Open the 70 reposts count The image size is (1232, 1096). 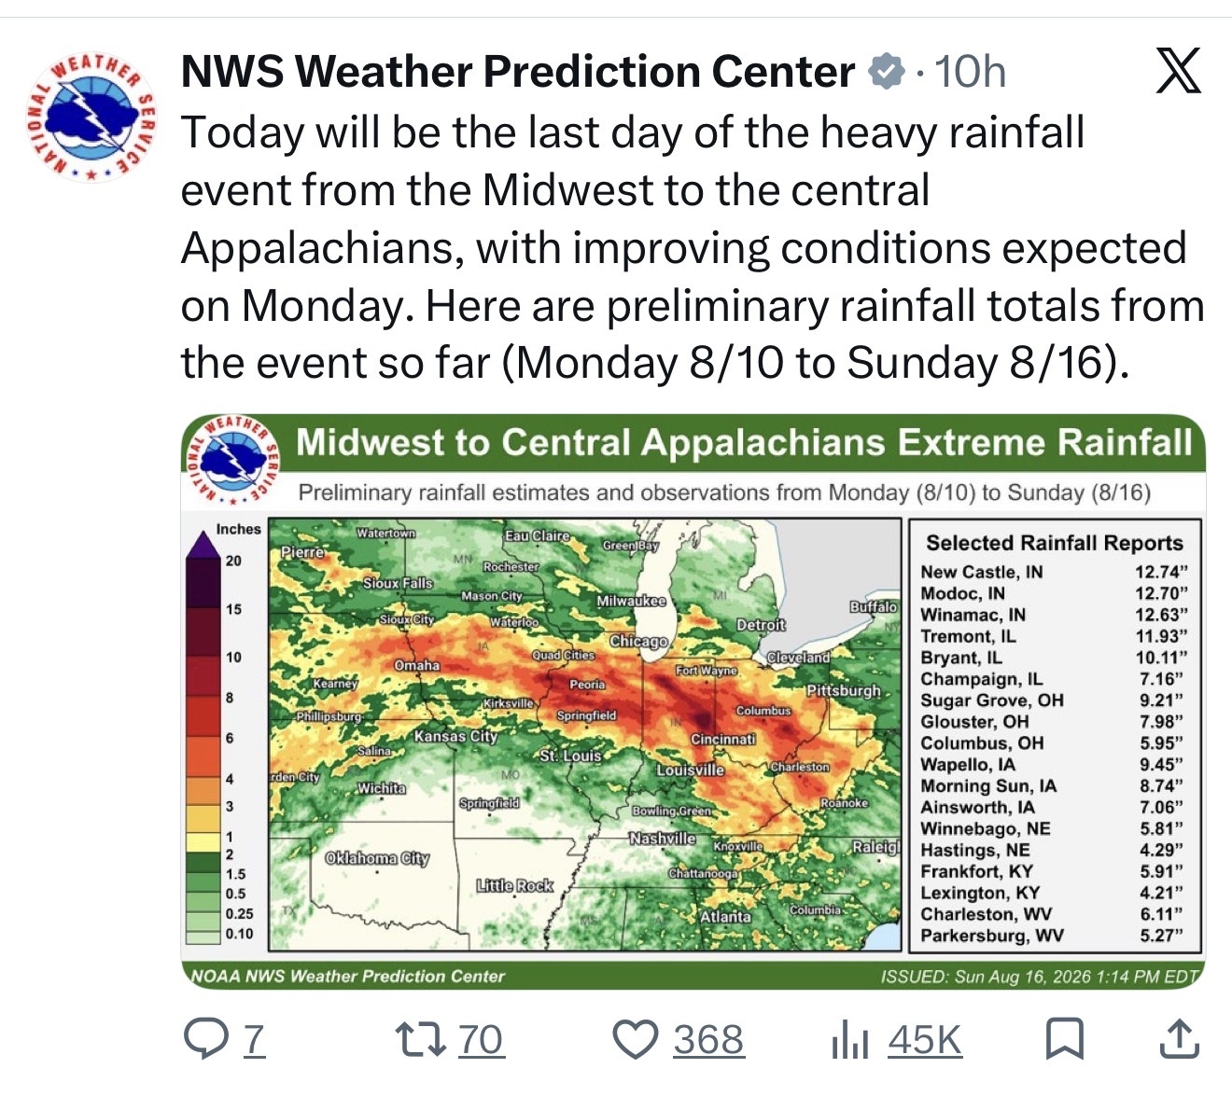[482, 1039]
